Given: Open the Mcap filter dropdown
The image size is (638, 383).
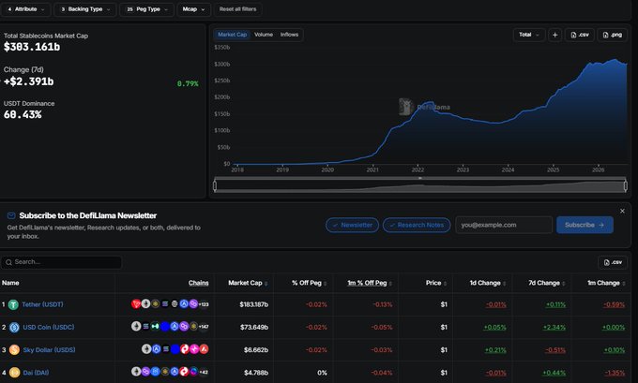Looking at the screenshot, I should (193, 9).
